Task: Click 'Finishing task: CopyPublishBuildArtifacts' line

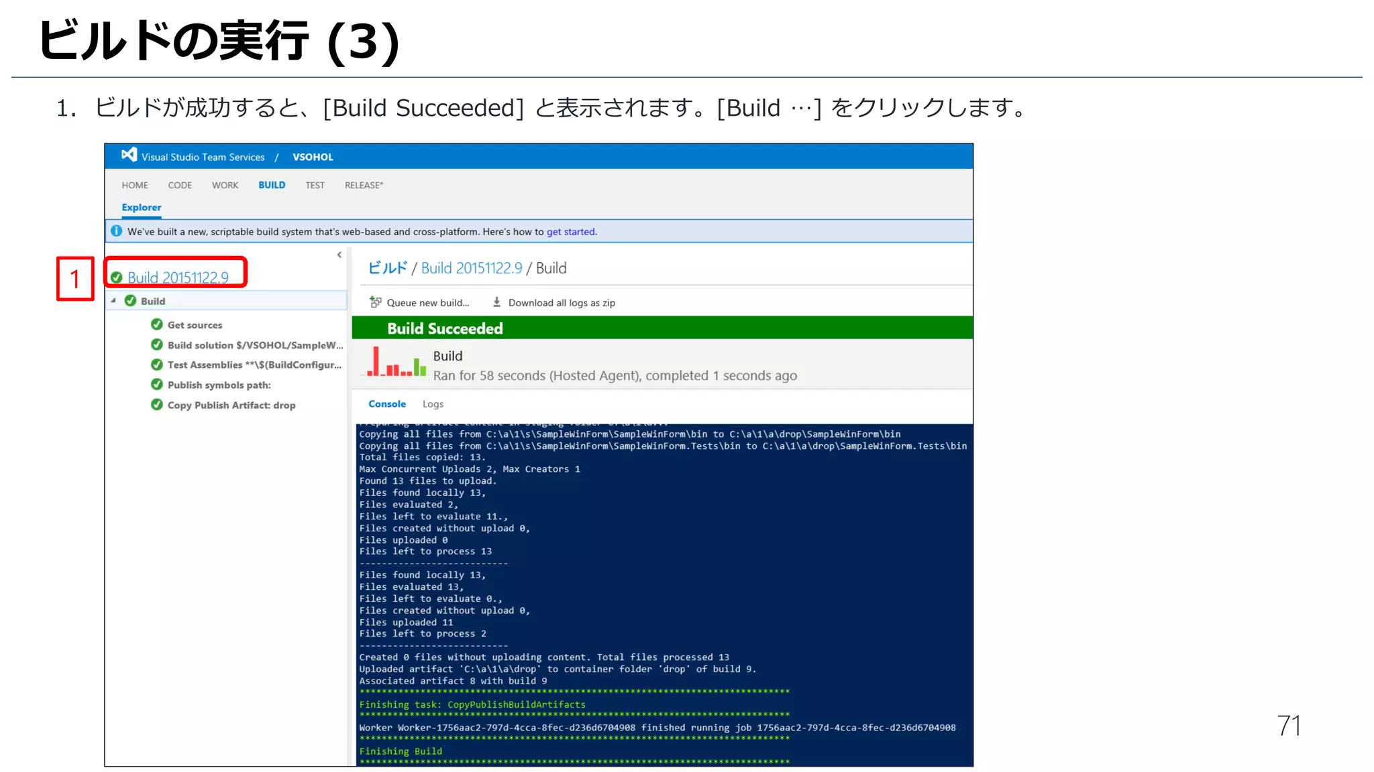Action: click(472, 705)
